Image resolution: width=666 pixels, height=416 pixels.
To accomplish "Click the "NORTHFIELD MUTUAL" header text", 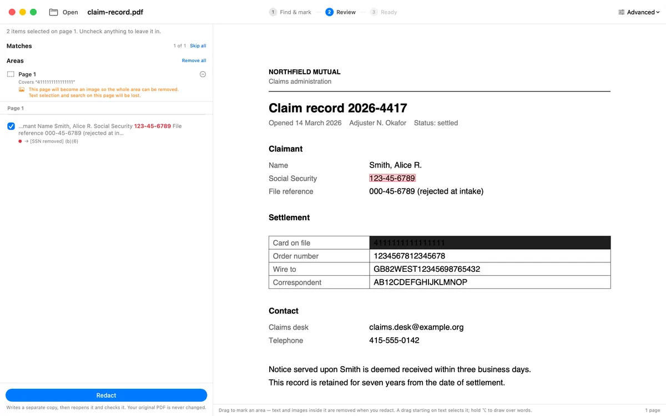I will point(305,72).
